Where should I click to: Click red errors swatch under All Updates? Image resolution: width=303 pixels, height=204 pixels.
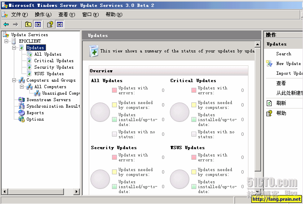114,90
